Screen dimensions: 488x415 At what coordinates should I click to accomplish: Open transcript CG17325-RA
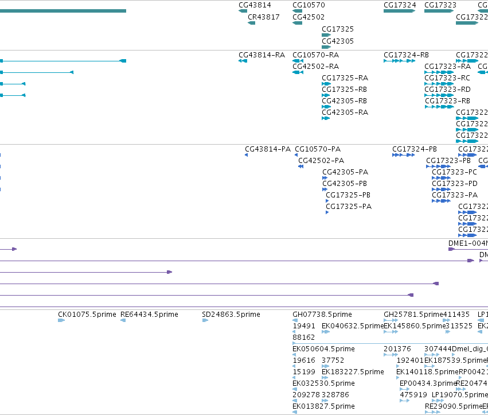(345, 78)
